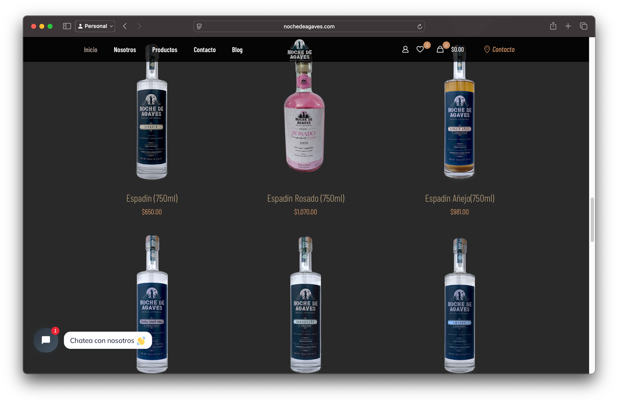
Task: Go forward with the forward arrow
Action: pyautogui.click(x=139, y=26)
